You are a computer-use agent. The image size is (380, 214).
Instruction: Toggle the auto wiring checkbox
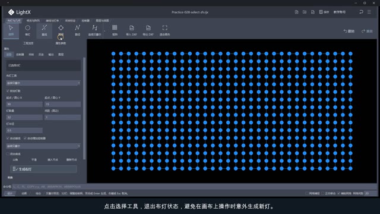pyautogui.click(x=8, y=139)
